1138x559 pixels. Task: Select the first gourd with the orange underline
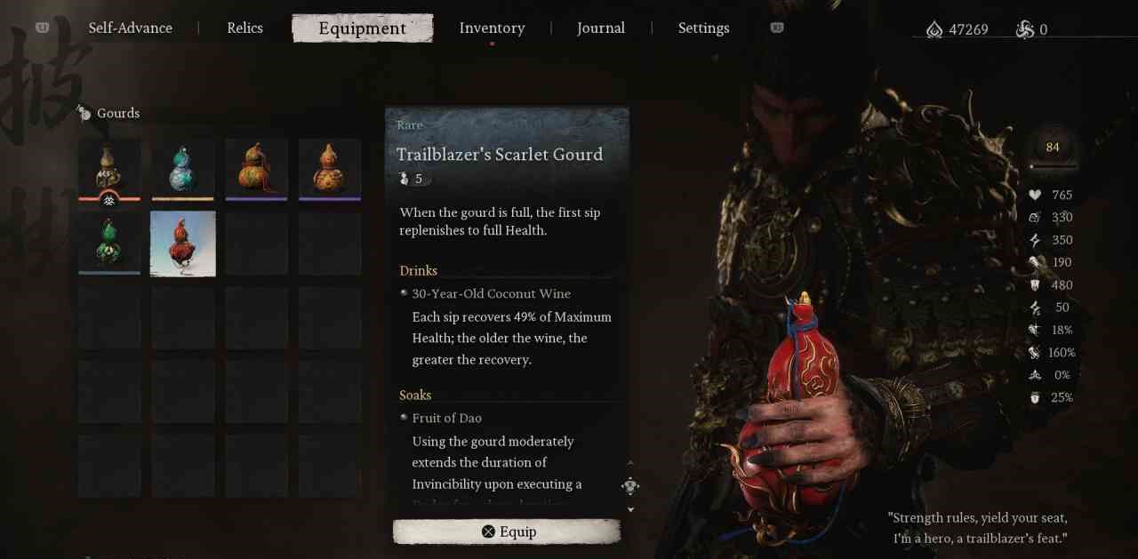point(109,169)
